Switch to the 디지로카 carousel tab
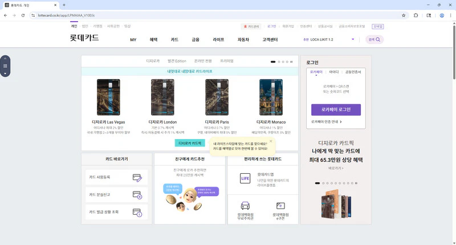 coord(153,61)
